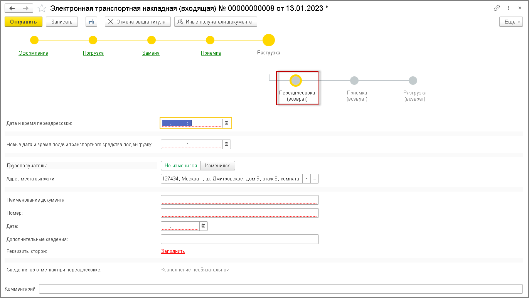The width and height of the screenshot is (529, 298).
Task: Click the Приемка stage circle marker
Action: [x=210, y=40]
